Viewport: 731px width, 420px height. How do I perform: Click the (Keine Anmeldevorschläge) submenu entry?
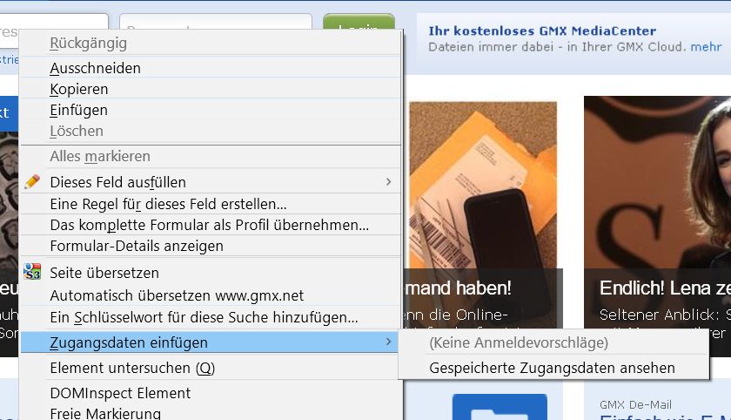coord(553,342)
